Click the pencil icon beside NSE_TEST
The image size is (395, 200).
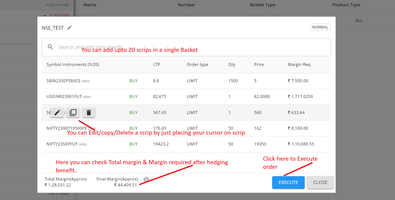point(70,28)
